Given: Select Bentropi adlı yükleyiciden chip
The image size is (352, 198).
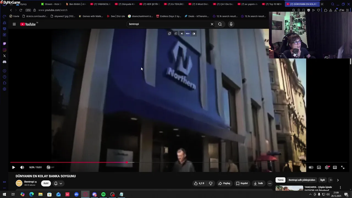Looking at the screenshot, I should coord(302,180).
